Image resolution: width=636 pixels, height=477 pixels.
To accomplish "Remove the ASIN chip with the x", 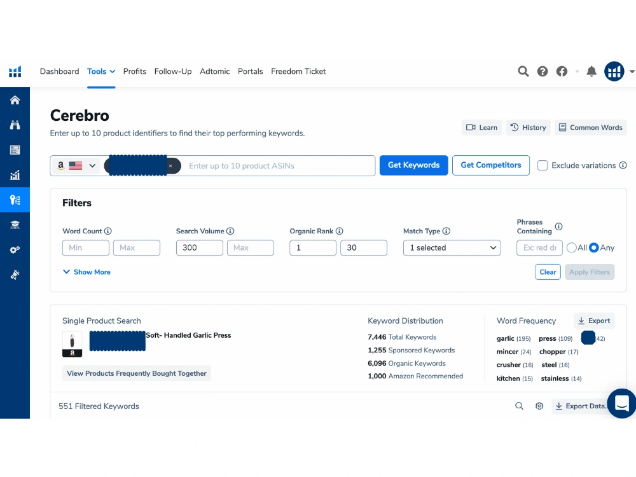I will point(170,165).
